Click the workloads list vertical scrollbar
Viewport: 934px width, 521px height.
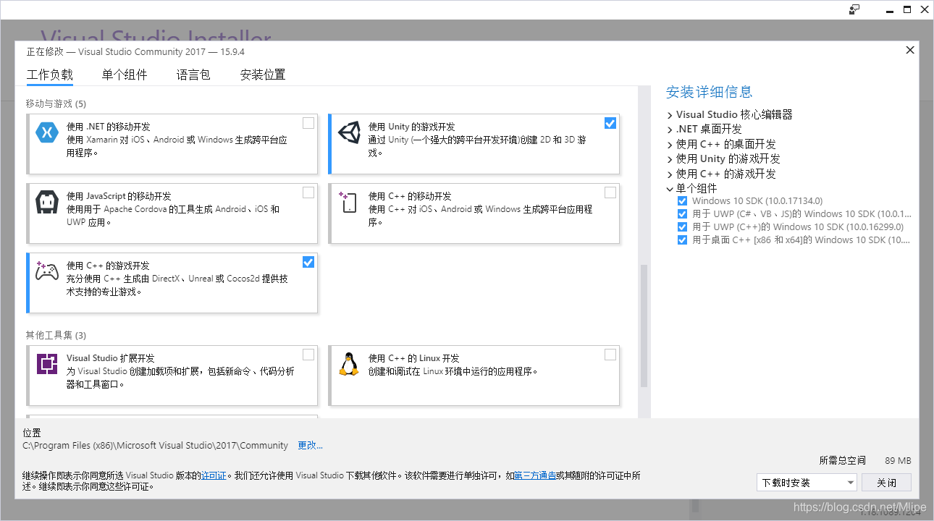tap(643, 327)
